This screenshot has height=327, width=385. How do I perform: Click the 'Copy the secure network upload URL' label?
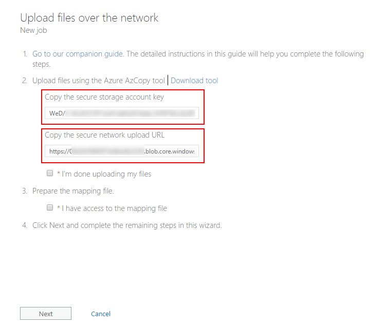click(x=104, y=136)
